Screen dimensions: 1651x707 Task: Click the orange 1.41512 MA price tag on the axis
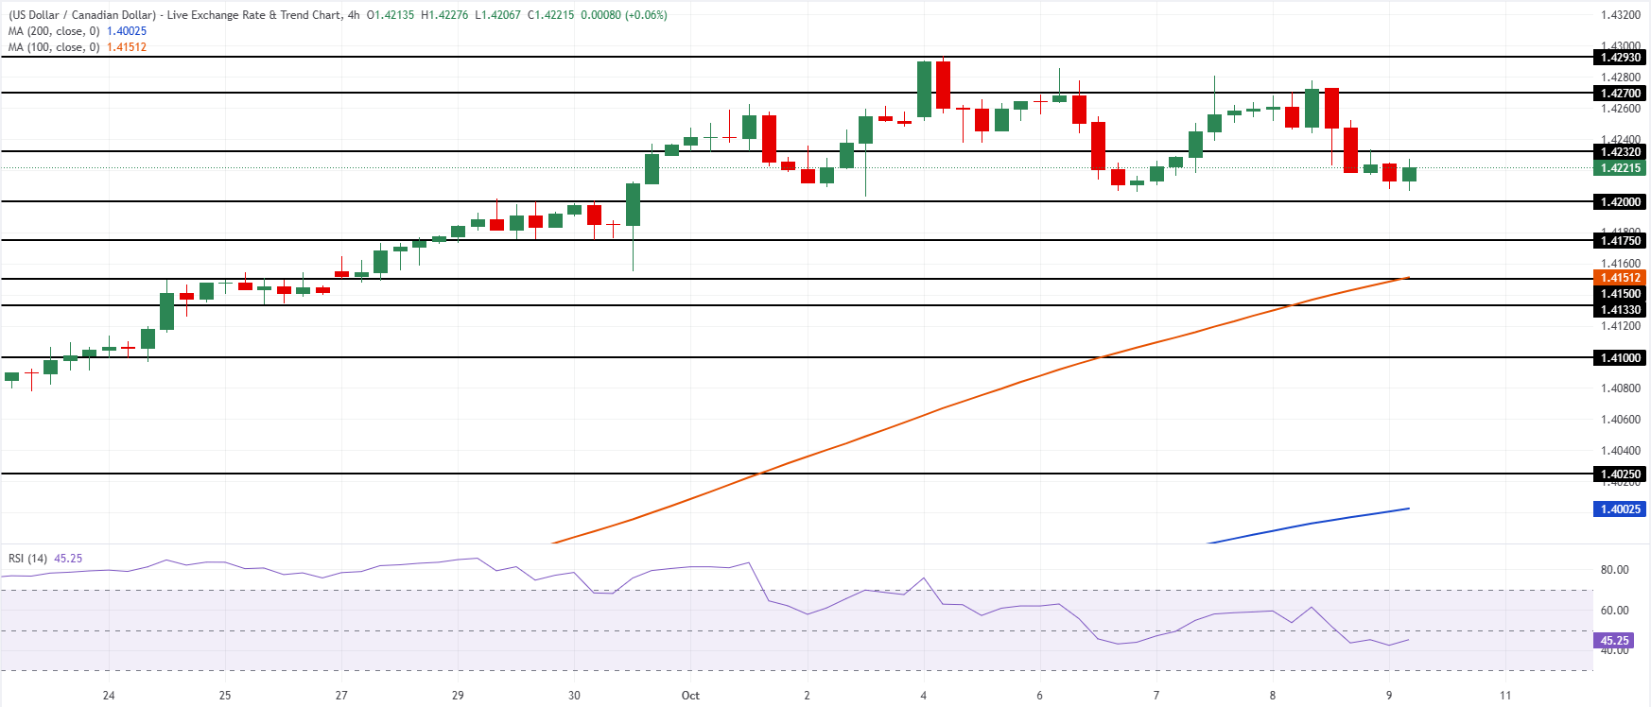tap(1620, 278)
